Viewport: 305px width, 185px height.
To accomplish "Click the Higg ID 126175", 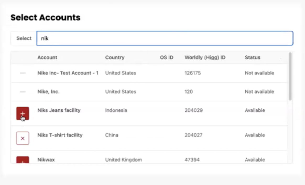I will point(193,73).
